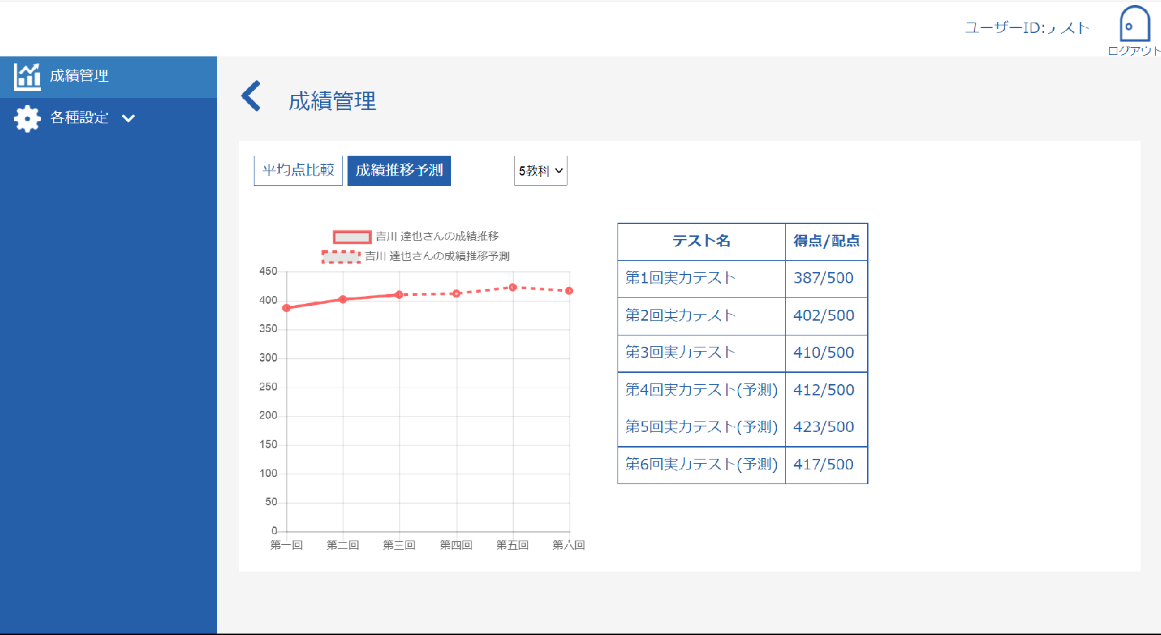Click the back arrow chevron icon
Screen dimensions: 1161x635
252,97
